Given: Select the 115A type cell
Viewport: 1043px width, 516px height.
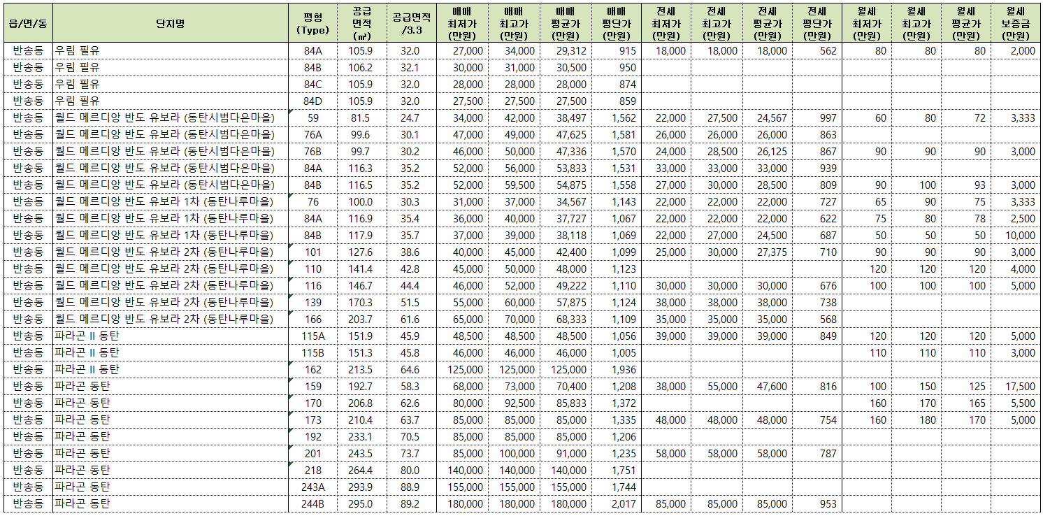Looking at the screenshot, I should 313,336.
